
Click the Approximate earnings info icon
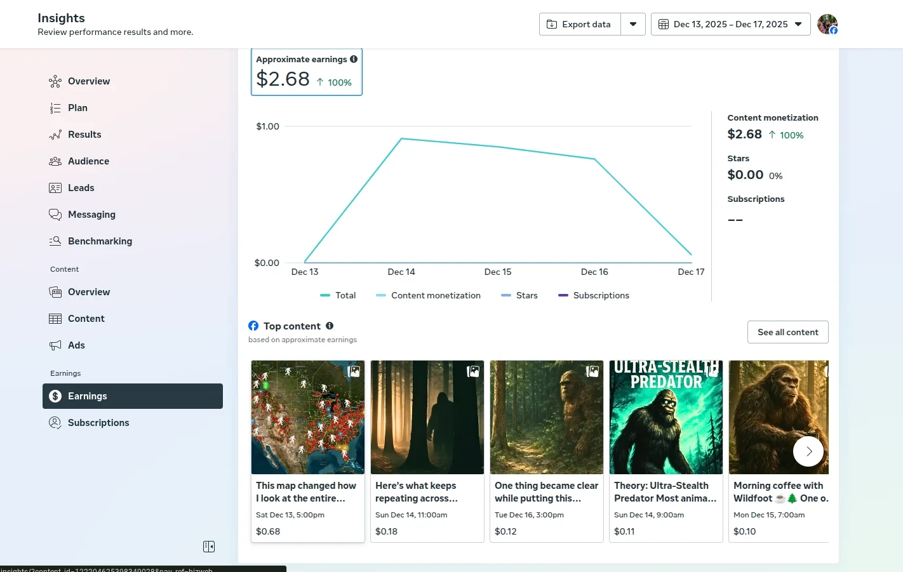[354, 59]
